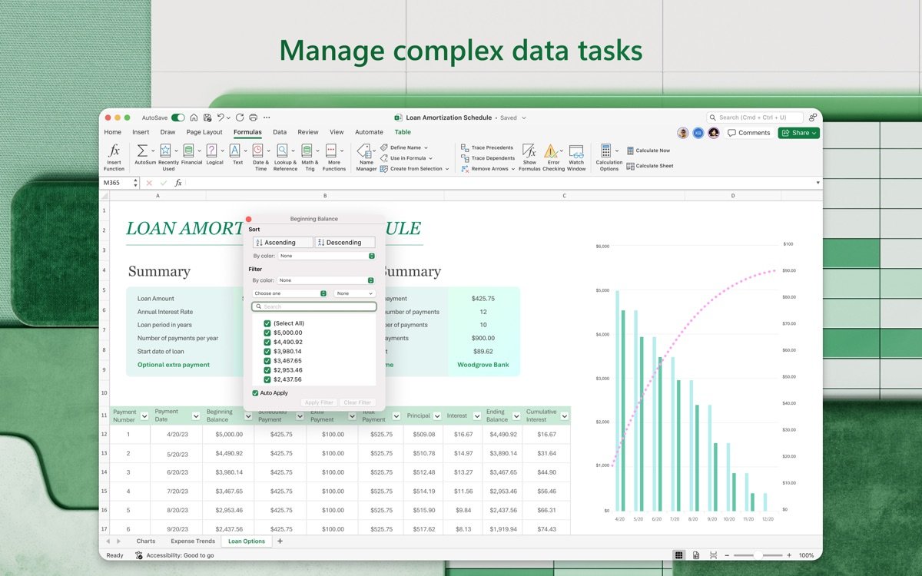Screen dimensions: 922x576
Task: Open the Date & Time functions icon
Action: [x=258, y=151]
